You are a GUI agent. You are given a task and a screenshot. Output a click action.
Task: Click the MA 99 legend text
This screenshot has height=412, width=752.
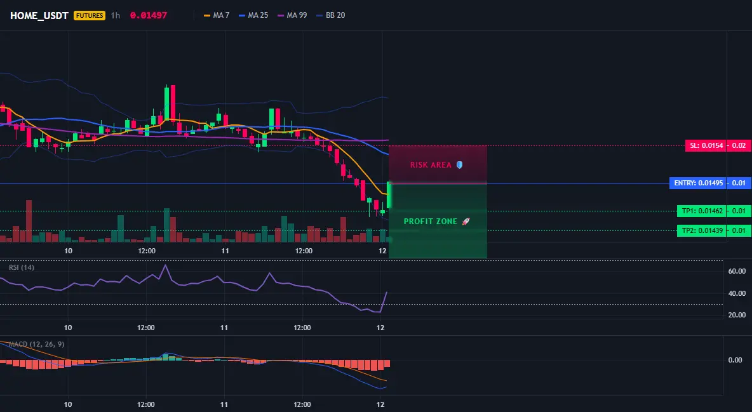pyautogui.click(x=297, y=15)
